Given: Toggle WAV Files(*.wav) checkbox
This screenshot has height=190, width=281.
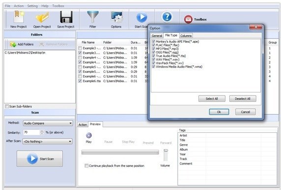Looking at the screenshot, I should coord(153,60).
